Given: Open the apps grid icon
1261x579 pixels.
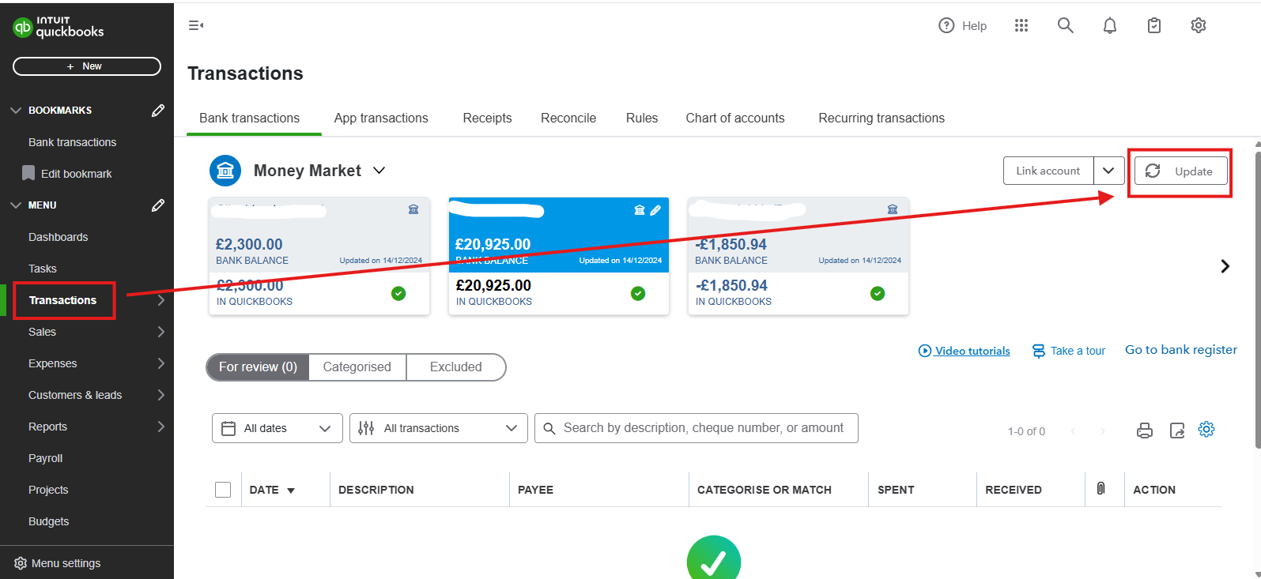Looking at the screenshot, I should coord(1021,25).
